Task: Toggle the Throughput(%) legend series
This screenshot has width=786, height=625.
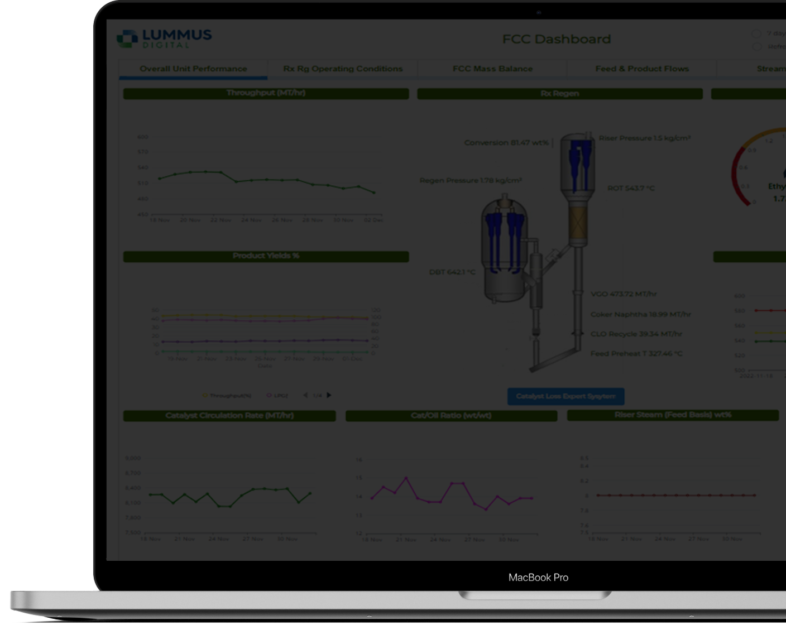Action: click(x=227, y=395)
